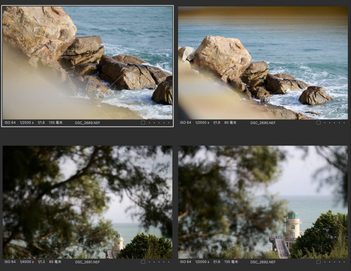
Task: Select the closer lighthouse photo DSC_2692
Action: click(x=263, y=202)
